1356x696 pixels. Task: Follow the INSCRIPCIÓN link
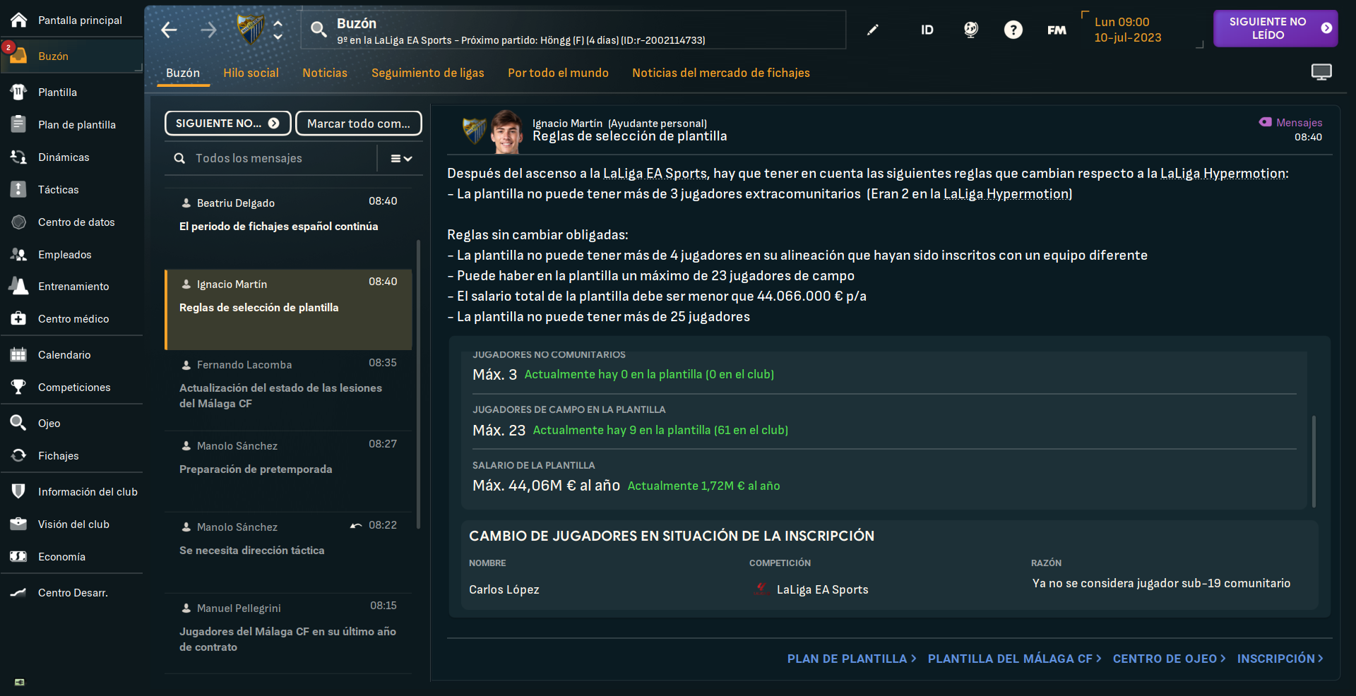pyautogui.click(x=1280, y=659)
